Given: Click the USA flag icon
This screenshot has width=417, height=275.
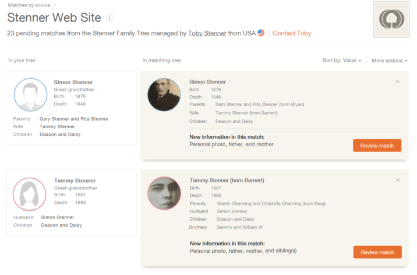Looking at the screenshot, I should (x=261, y=33).
